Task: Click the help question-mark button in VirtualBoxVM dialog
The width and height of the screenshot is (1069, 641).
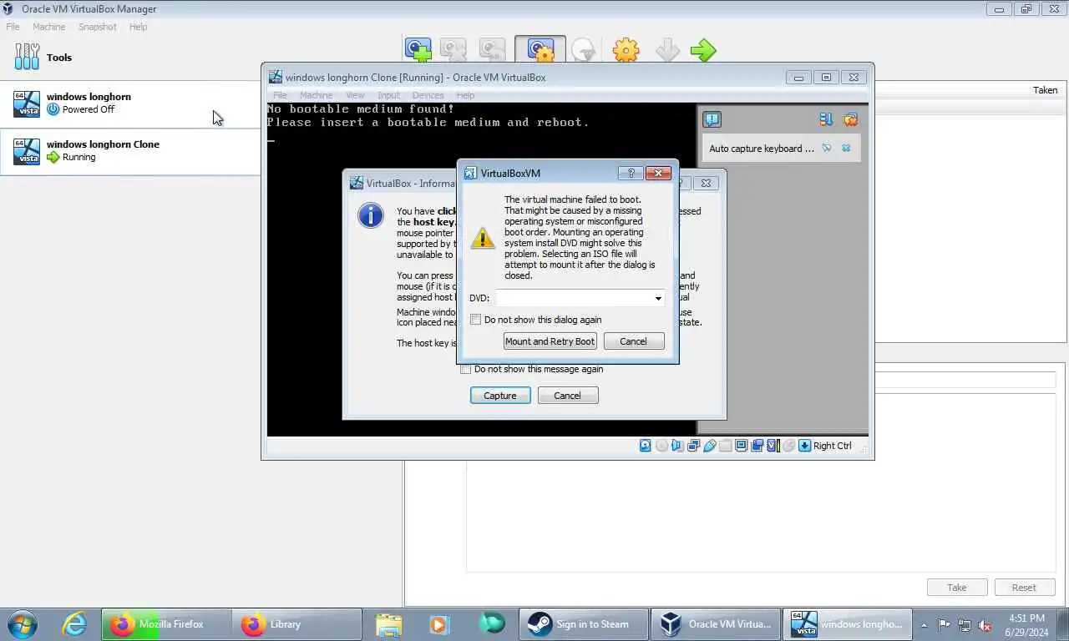Action: point(630,173)
